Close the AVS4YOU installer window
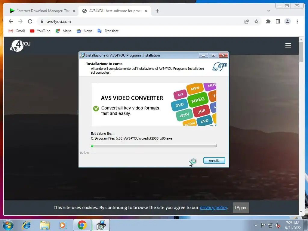 pos(223,55)
